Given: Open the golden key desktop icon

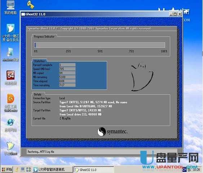Looking at the screenshot, I should tap(31, 5).
